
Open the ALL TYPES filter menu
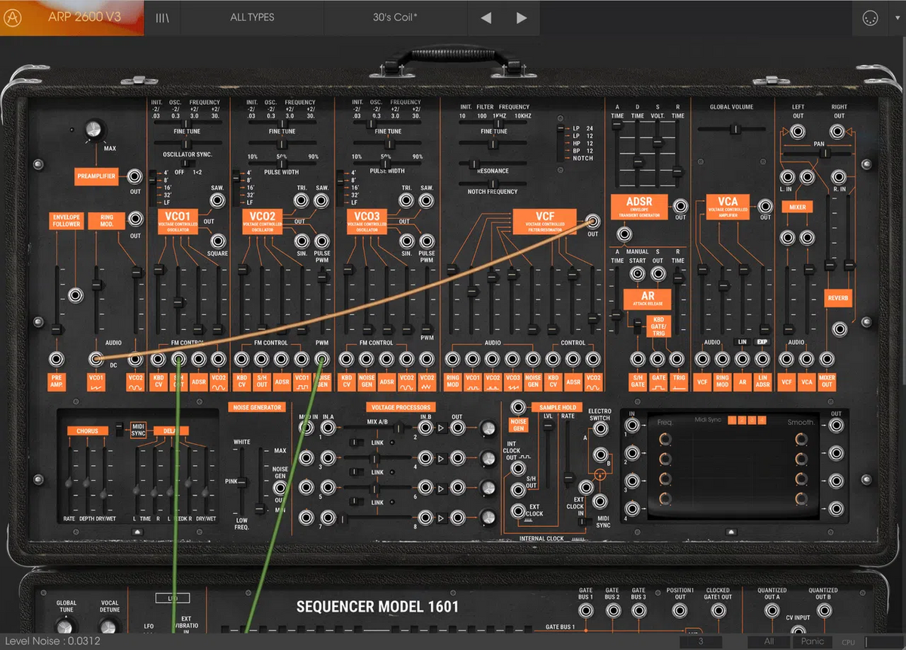pyautogui.click(x=252, y=17)
